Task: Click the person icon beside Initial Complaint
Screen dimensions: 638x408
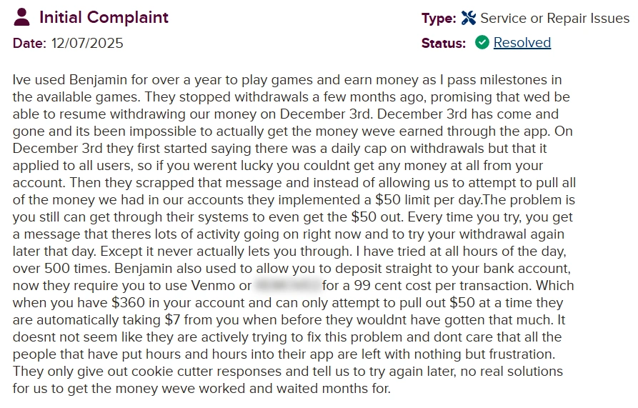Action: point(22,17)
